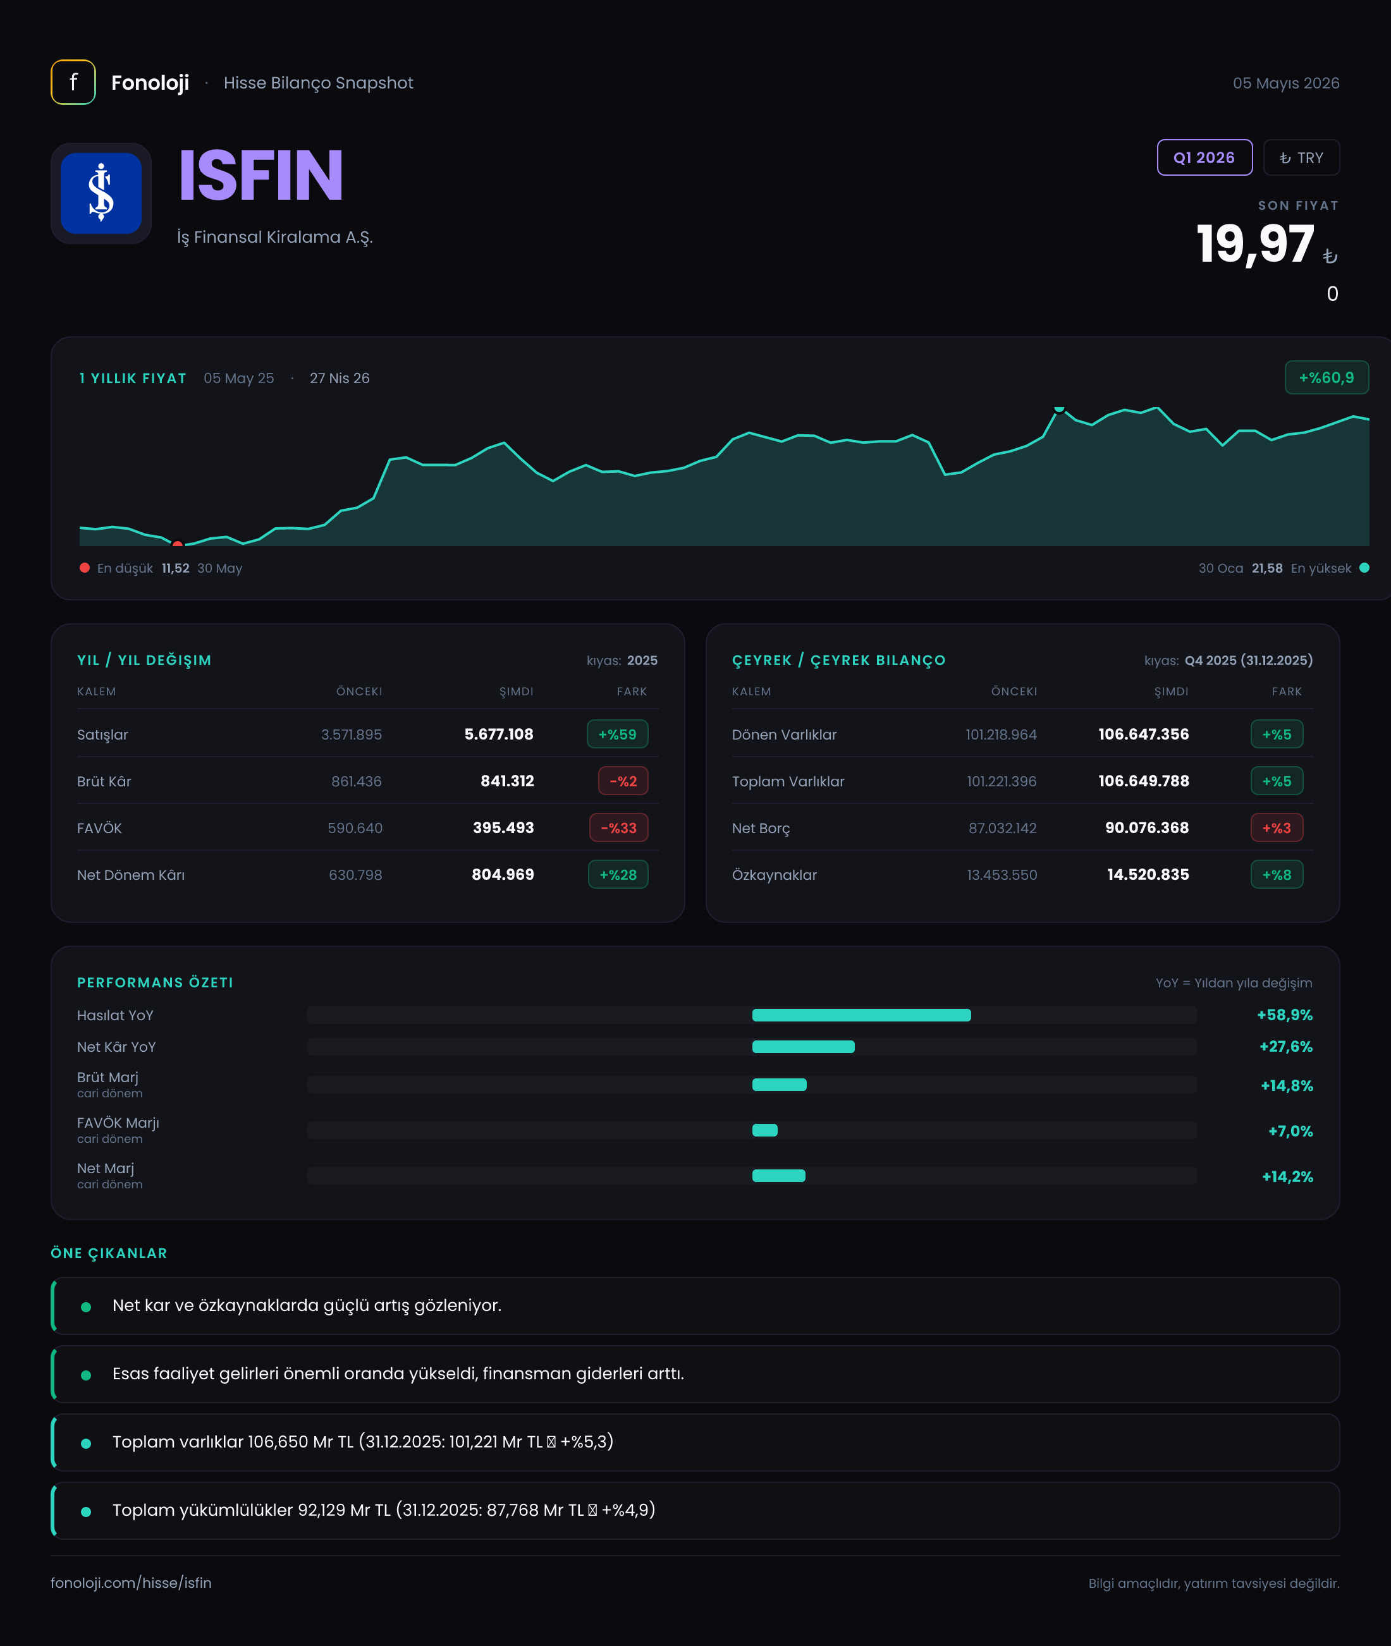Click the FAVÖK current value 395.493
Screen dimensions: 1391x1646
tap(503, 827)
